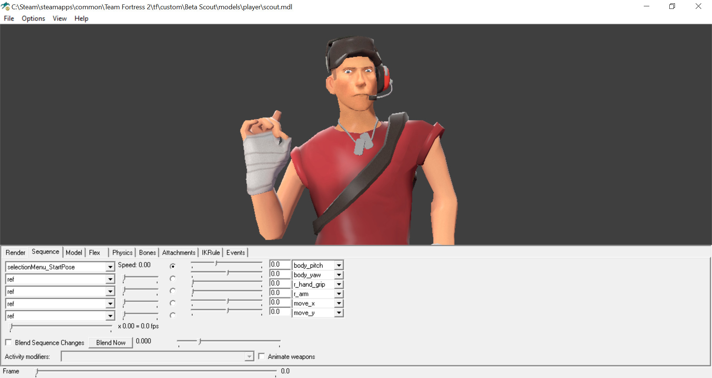Select the second speed radio button
Image resolution: width=712 pixels, height=378 pixels.
pyautogui.click(x=172, y=279)
